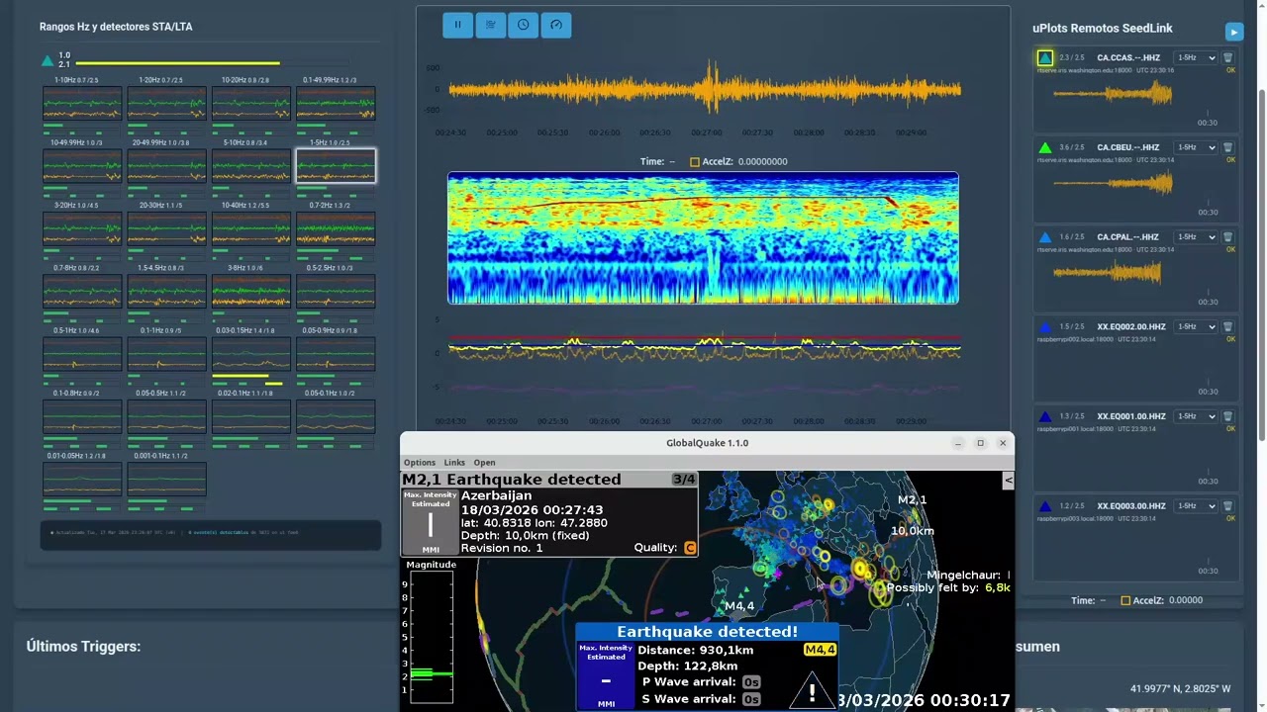The height and width of the screenshot is (712, 1267).
Task: Collapse GlobalQuake side panel arrow
Action: click(1009, 481)
